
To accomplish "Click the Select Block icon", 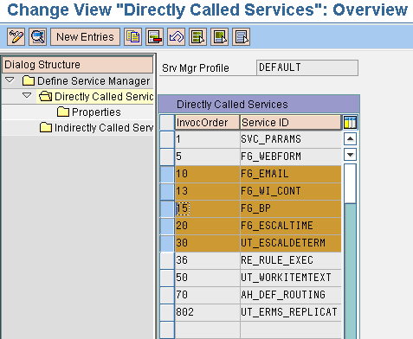I will (219, 37).
